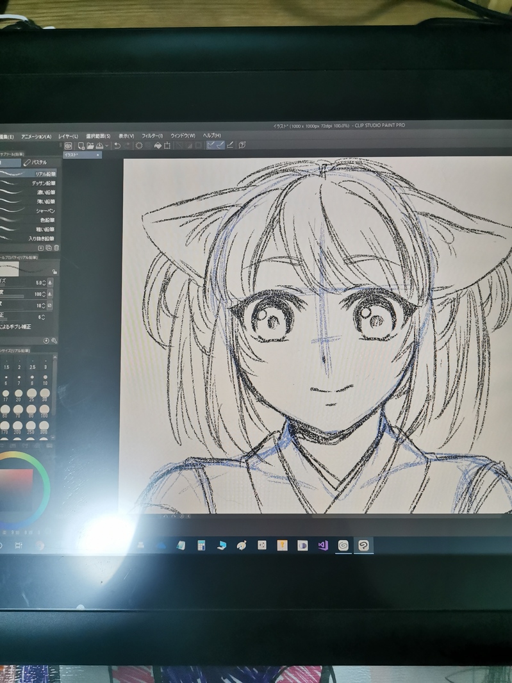Select brush size preset 100
Screen dimensions: 512x683
tap(44, 411)
